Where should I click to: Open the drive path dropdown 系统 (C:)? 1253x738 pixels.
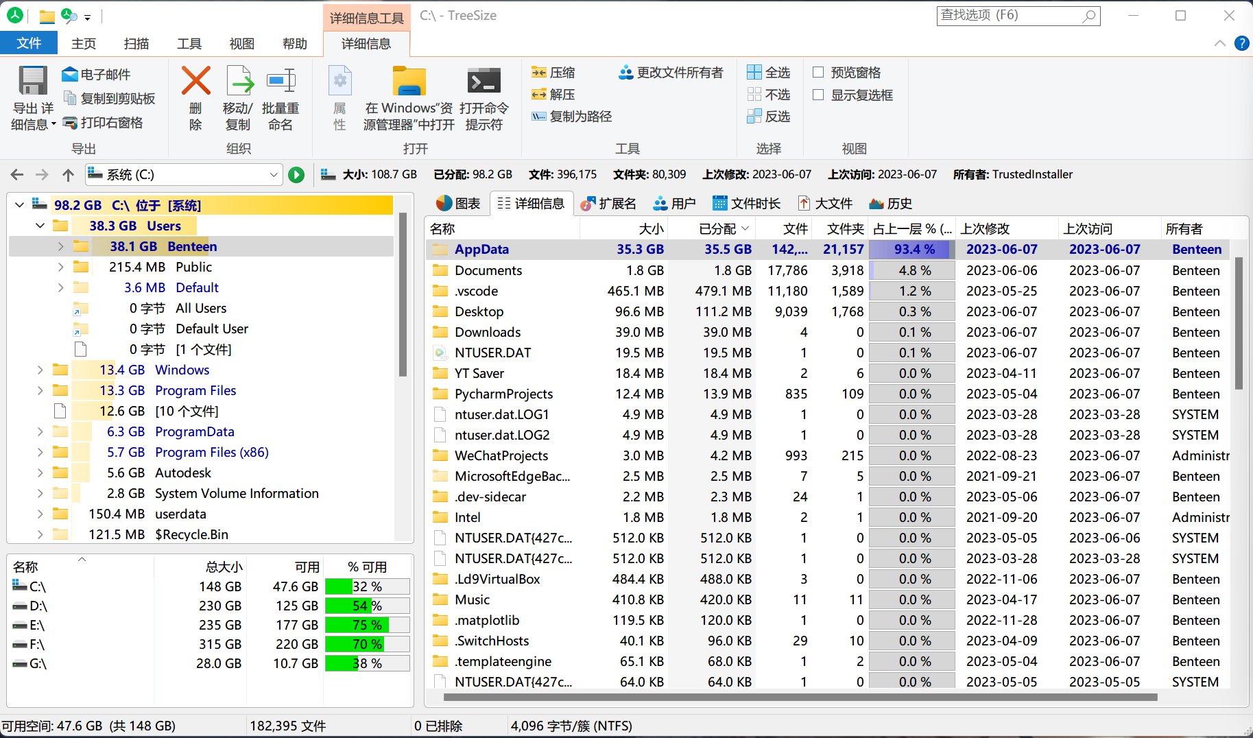[274, 175]
